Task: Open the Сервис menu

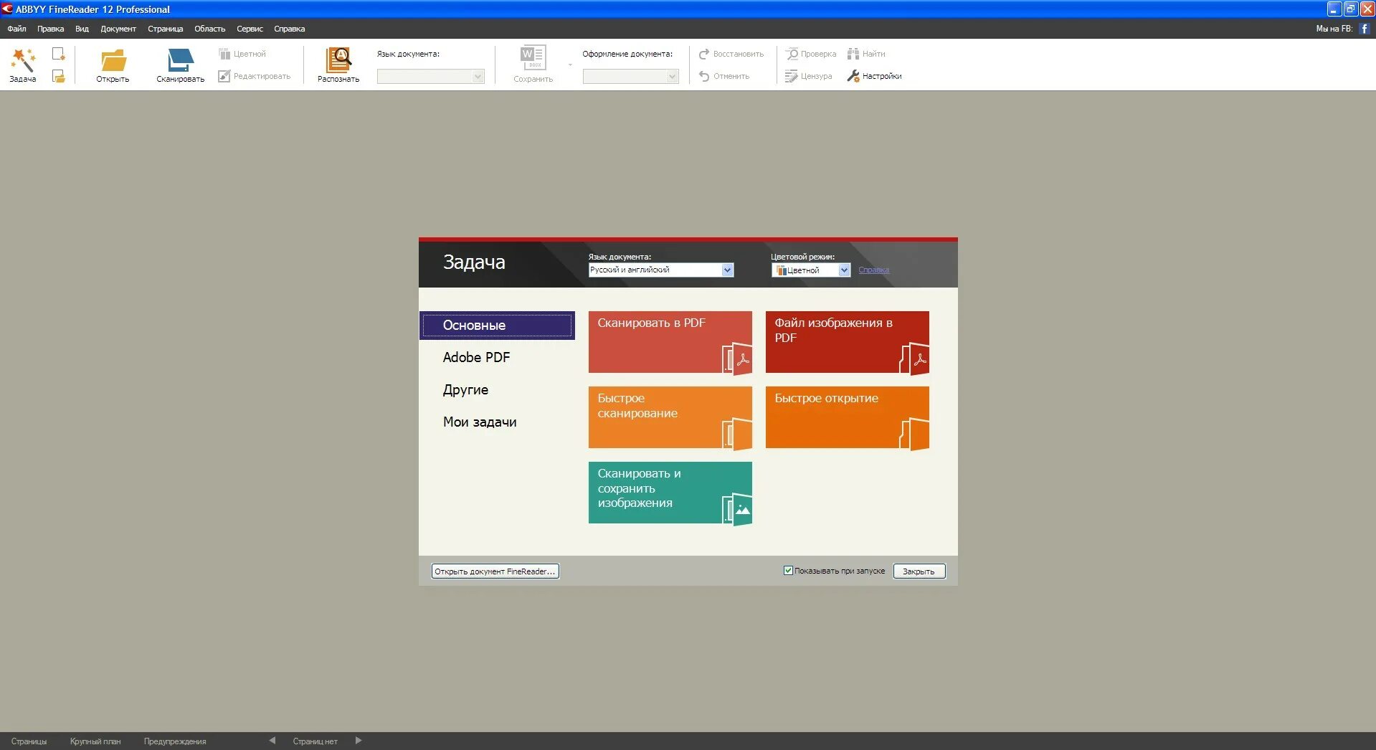Action: (x=250, y=29)
